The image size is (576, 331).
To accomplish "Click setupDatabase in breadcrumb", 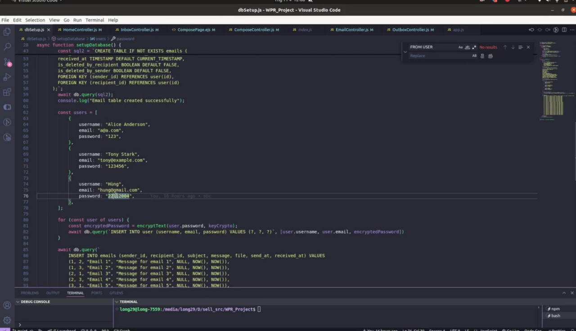I will (70, 39).
